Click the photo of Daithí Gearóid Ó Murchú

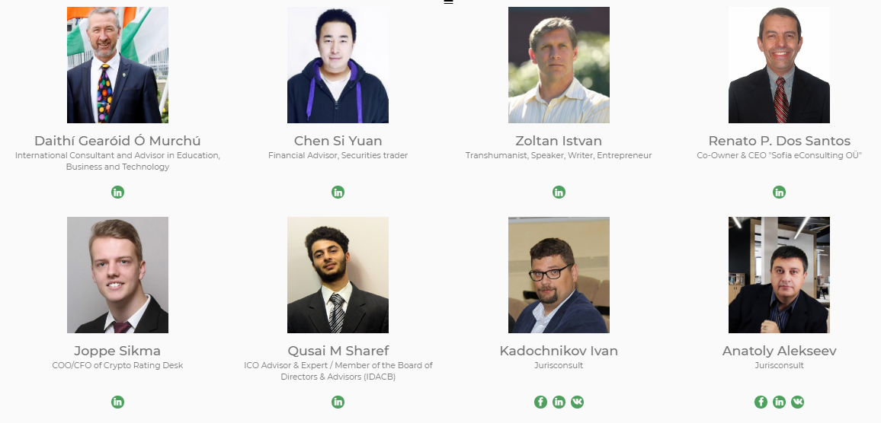point(117,65)
